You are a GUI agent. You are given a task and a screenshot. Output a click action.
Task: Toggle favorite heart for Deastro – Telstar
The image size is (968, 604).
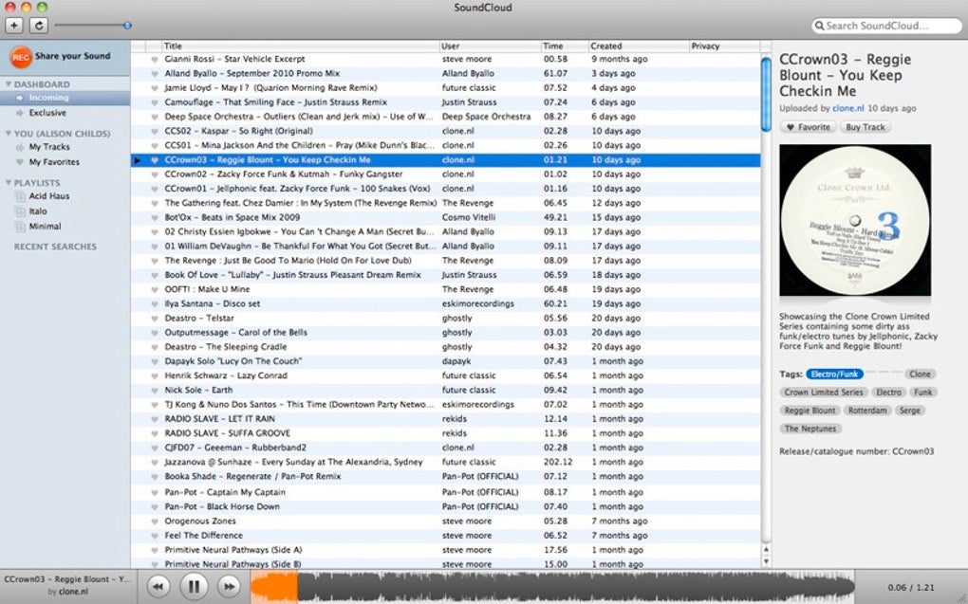(155, 319)
